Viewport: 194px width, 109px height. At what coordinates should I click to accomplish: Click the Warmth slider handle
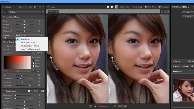tap(25, 102)
